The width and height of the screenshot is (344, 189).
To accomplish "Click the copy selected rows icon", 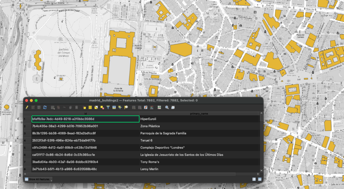I will pyautogui.click(x=71, y=108).
